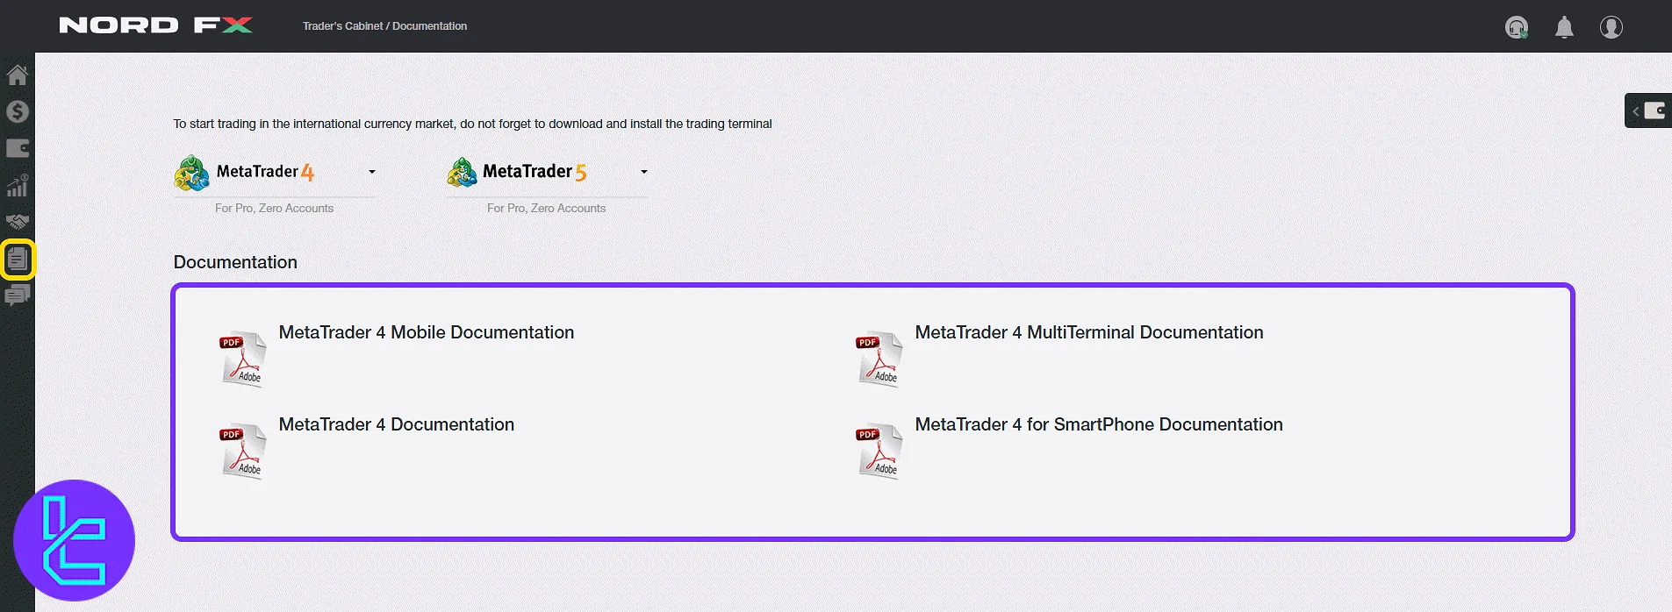
Task: Expand the wallet side panel tab
Action: click(x=1648, y=110)
